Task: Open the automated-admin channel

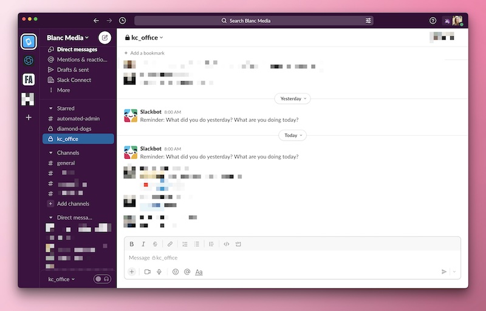Action: pyautogui.click(x=78, y=119)
